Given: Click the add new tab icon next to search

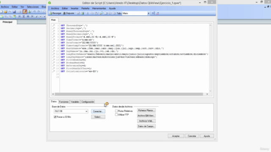Looking at the screenshot, I should pos(106,13).
